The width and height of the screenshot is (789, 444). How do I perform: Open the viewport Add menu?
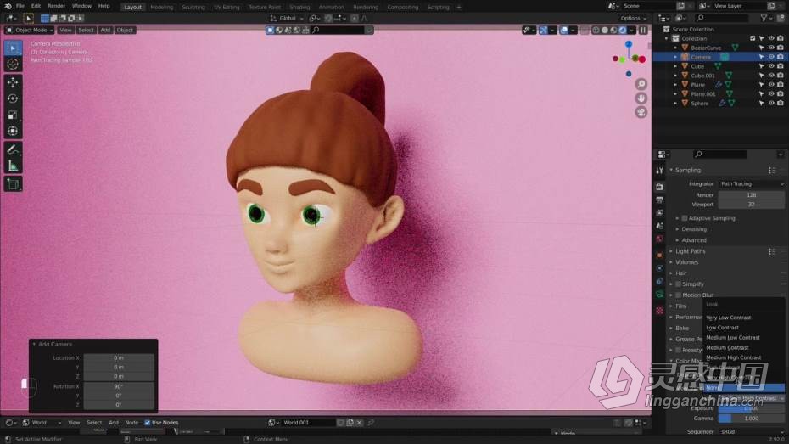(x=105, y=31)
